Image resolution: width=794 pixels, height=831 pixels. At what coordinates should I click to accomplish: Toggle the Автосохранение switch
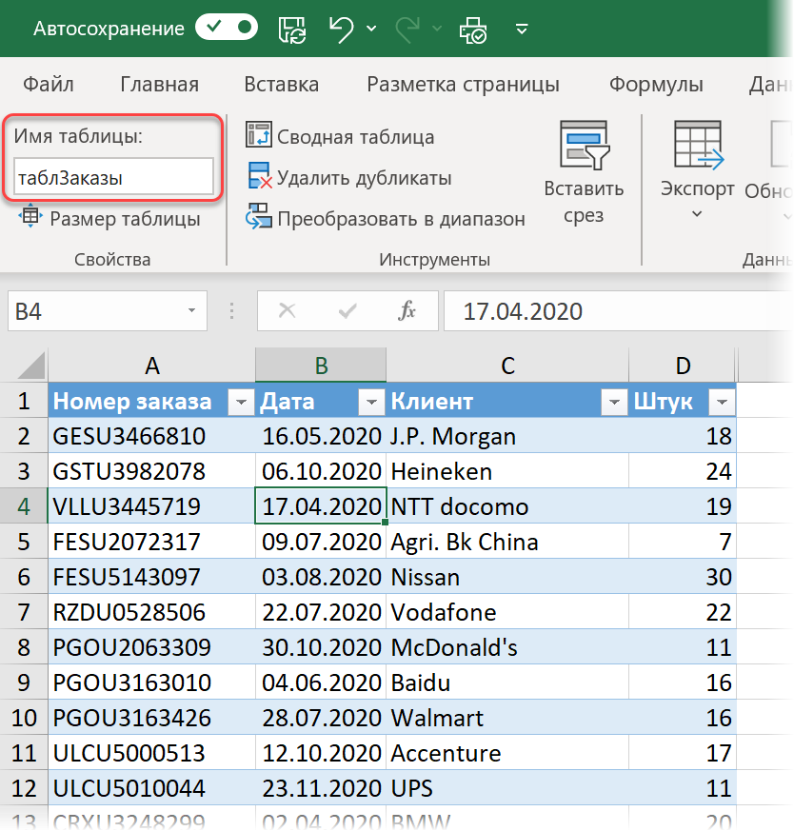pos(227,28)
